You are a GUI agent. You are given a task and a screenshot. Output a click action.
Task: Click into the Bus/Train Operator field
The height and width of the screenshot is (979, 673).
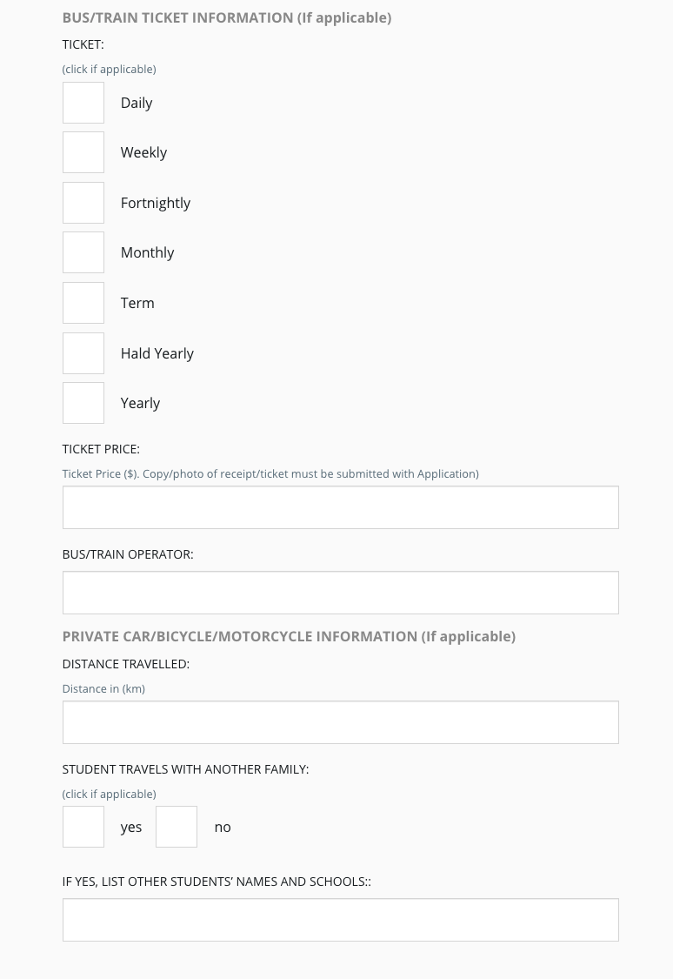pyautogui.click(x=340, y=593)
